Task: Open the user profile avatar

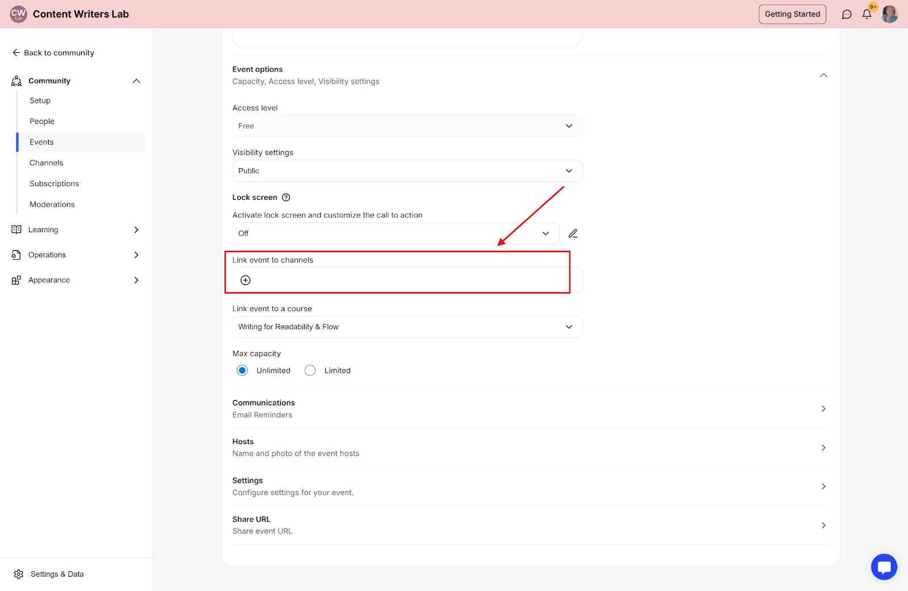Action: pos(890,14)
